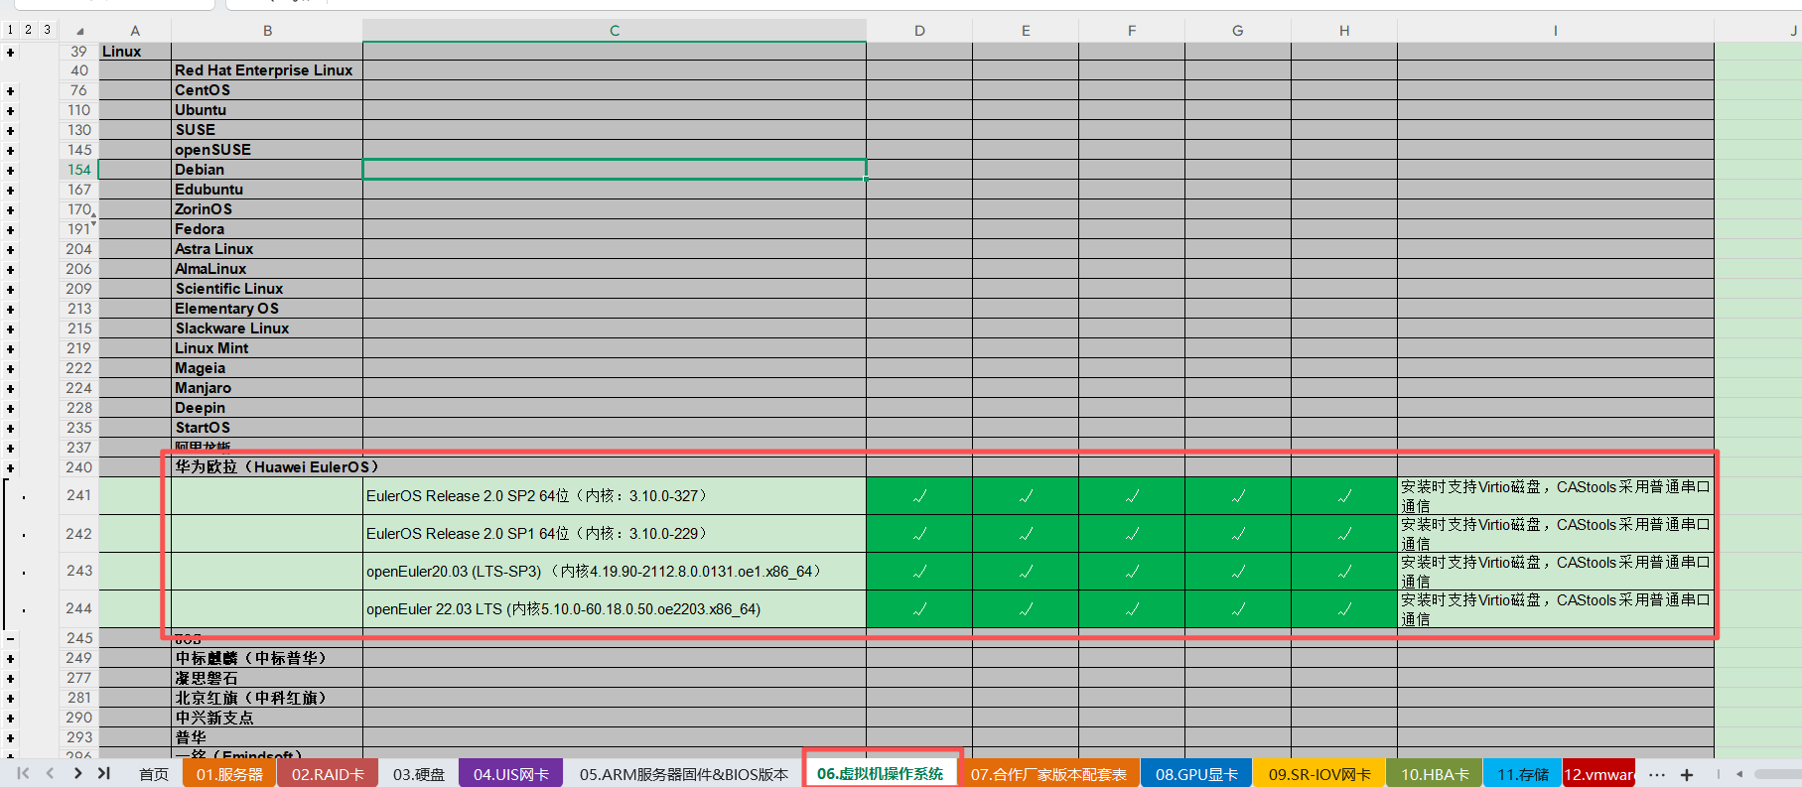The height and width of the screenshot is (787, 1802).
Task: Go to the next sheet tab
Action: click(x=77, y=773)
